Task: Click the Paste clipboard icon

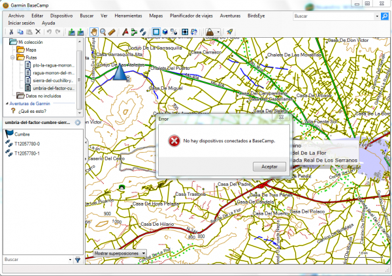Action: click(x=29, y=32)
